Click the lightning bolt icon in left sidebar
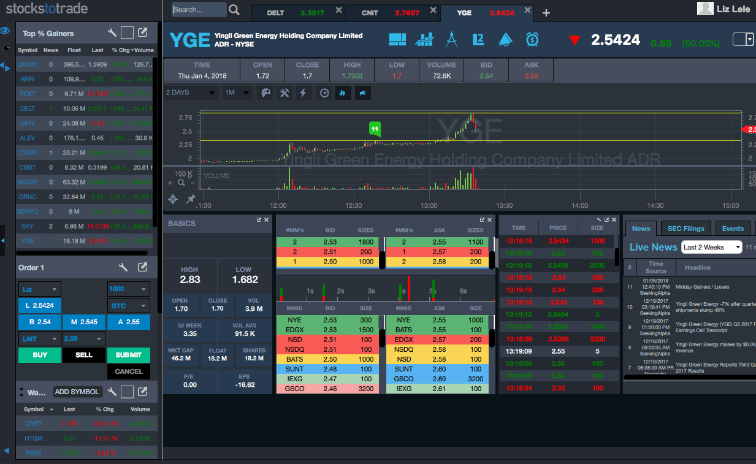 tap(7, 48)
